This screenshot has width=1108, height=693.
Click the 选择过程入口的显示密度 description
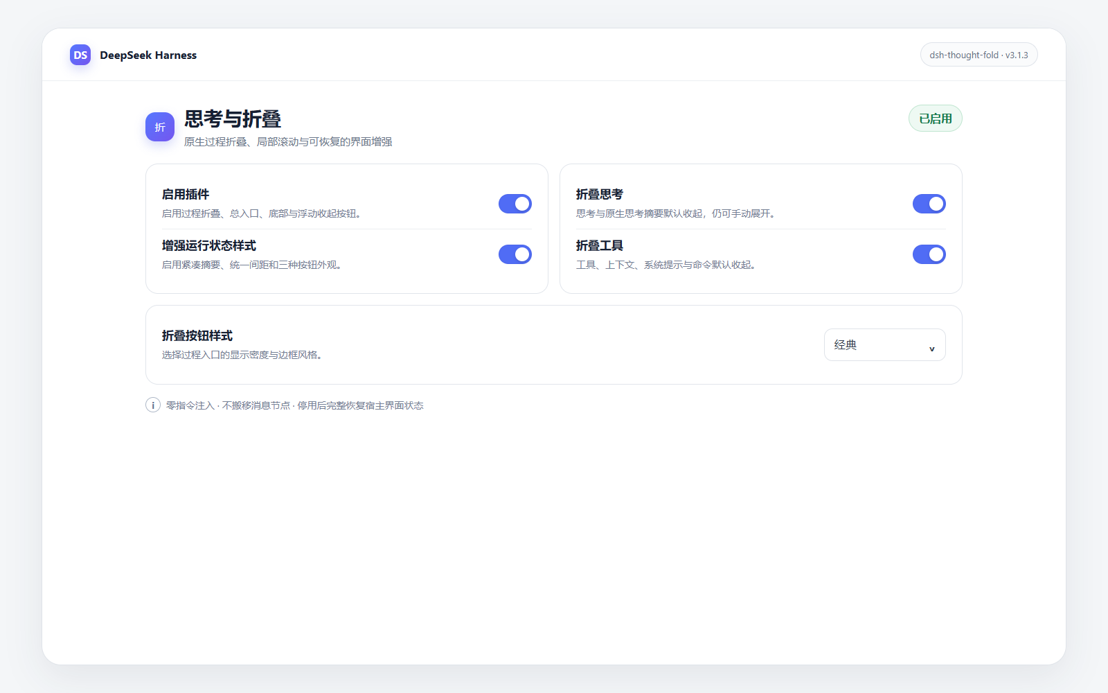pyautogui.click(x=242, y=356)
